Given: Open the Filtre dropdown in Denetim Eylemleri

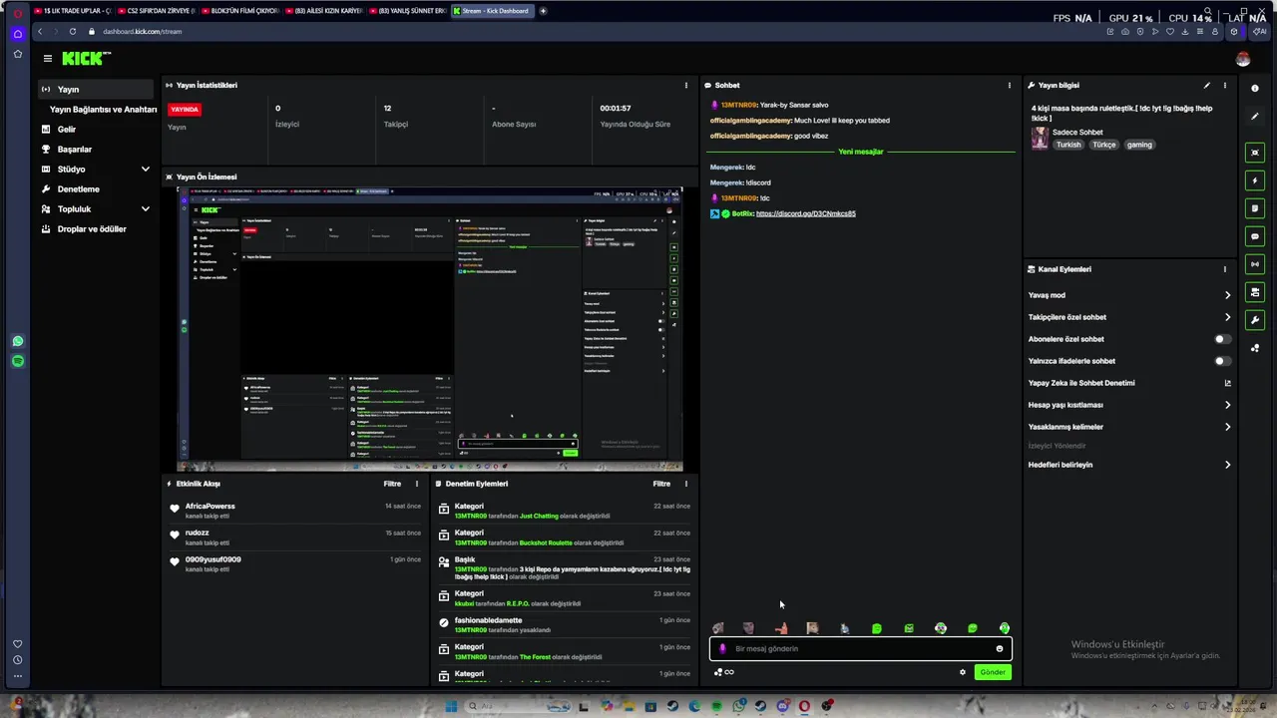Looking at the screenshot, I should [661, 484].
